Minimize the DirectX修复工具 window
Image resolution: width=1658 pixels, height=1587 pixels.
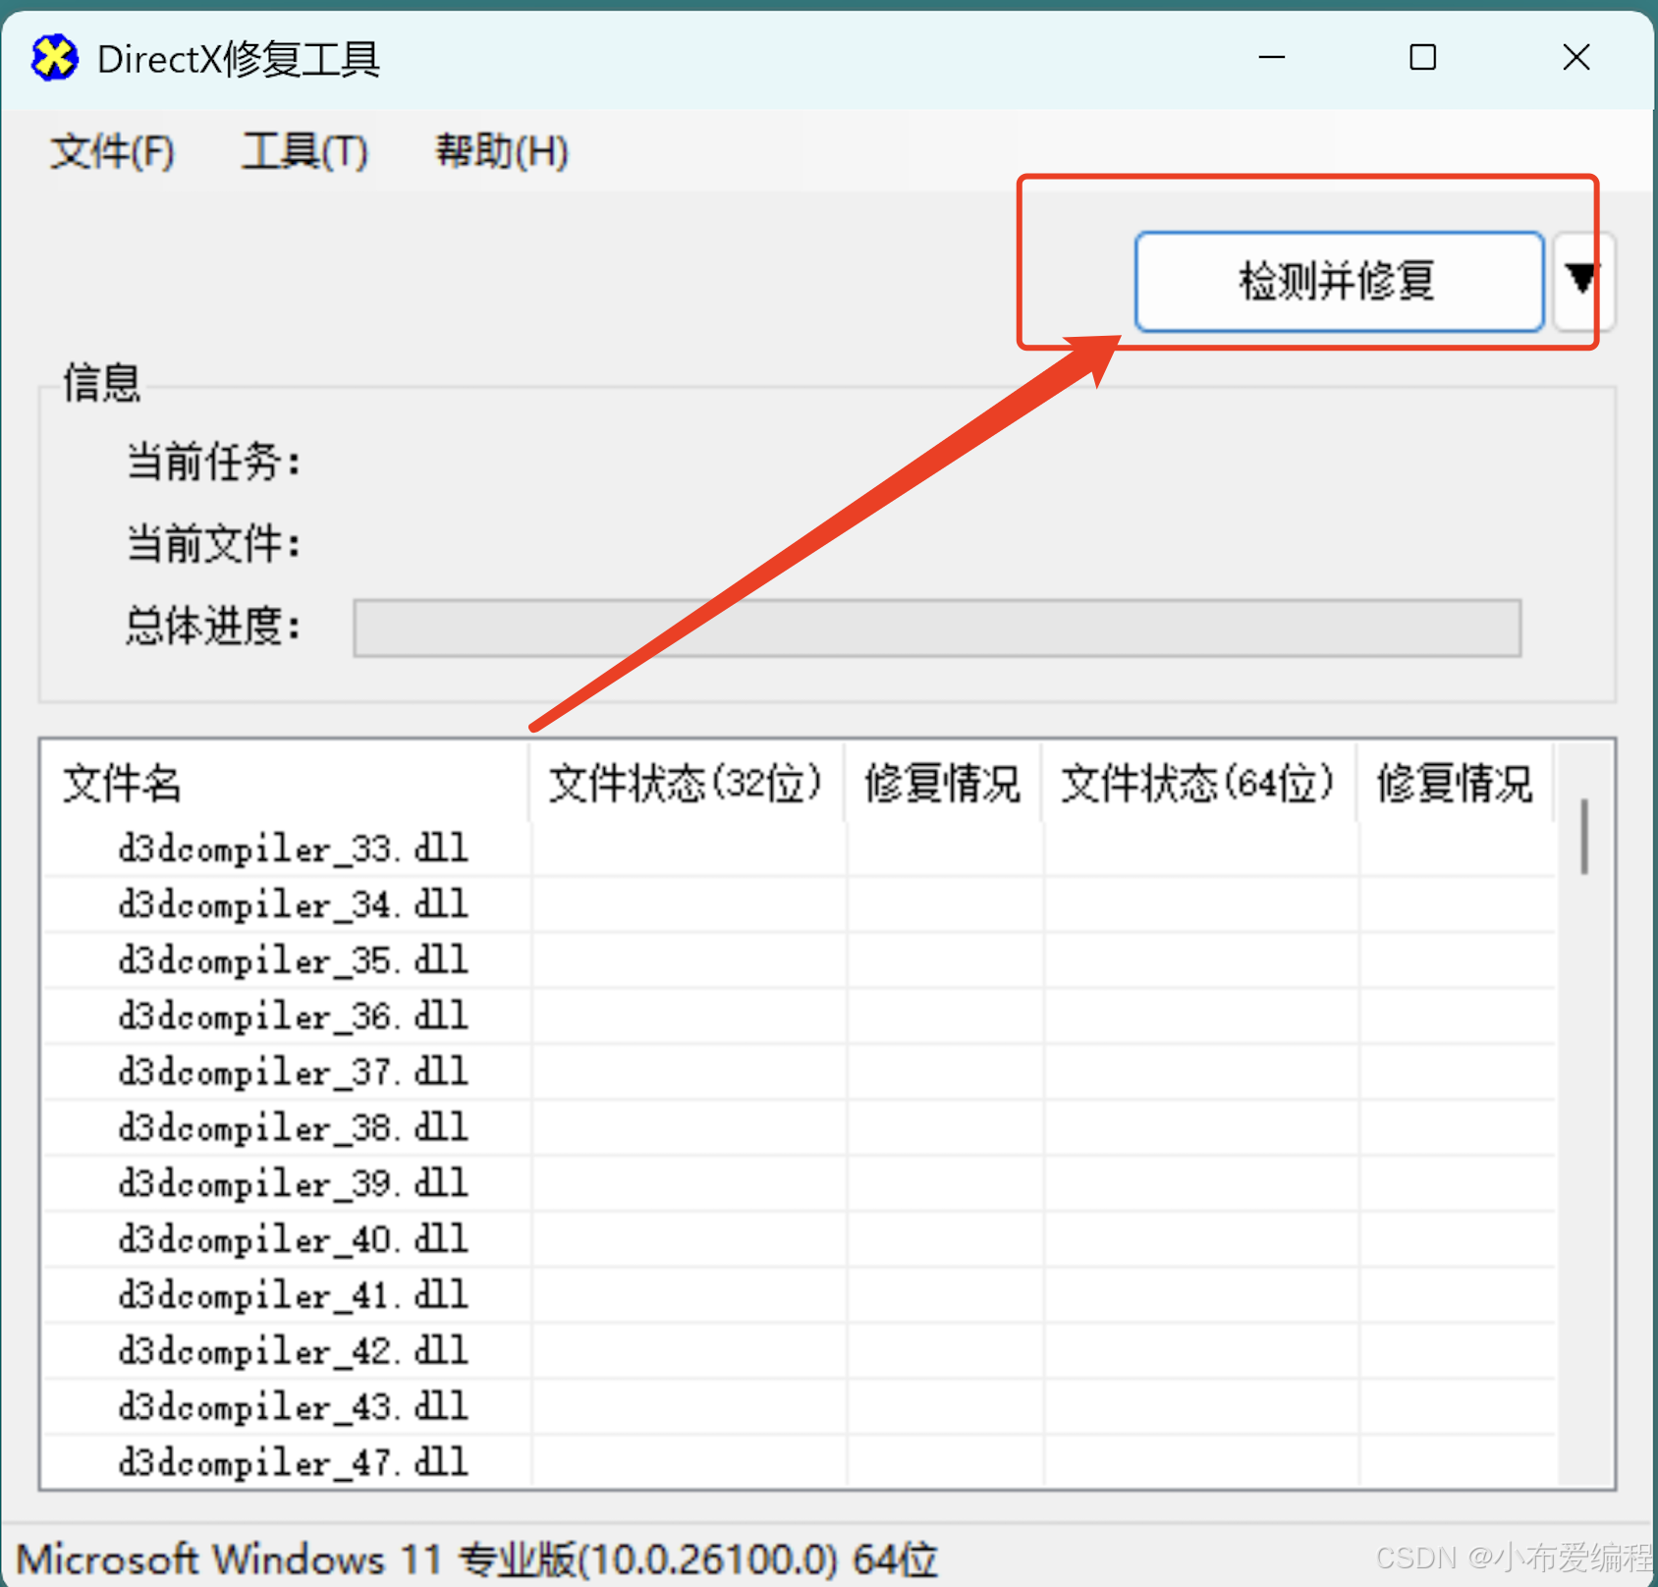click(x=1272, y=58)
